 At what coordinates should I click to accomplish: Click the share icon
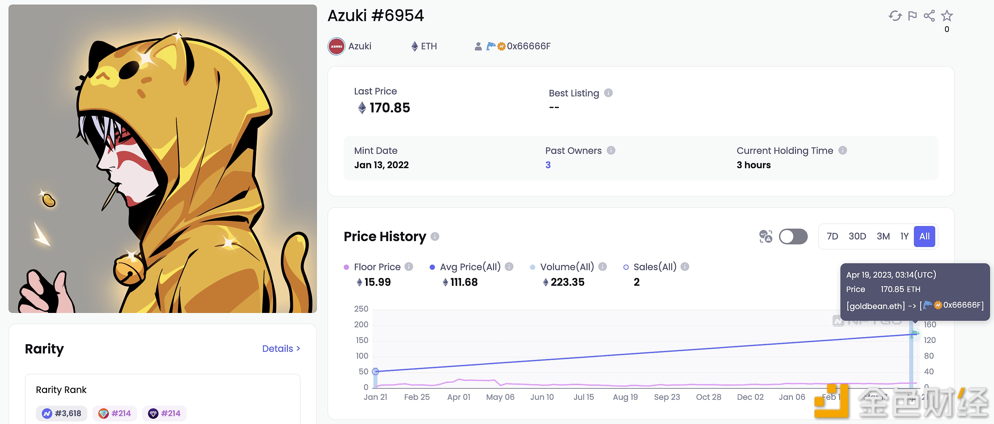(929, 16)
